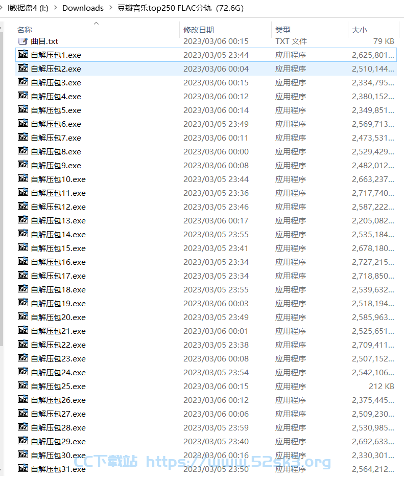Click size value 2,727,215...
Viewport: 404px width, 477px height.
pos(373,262)
